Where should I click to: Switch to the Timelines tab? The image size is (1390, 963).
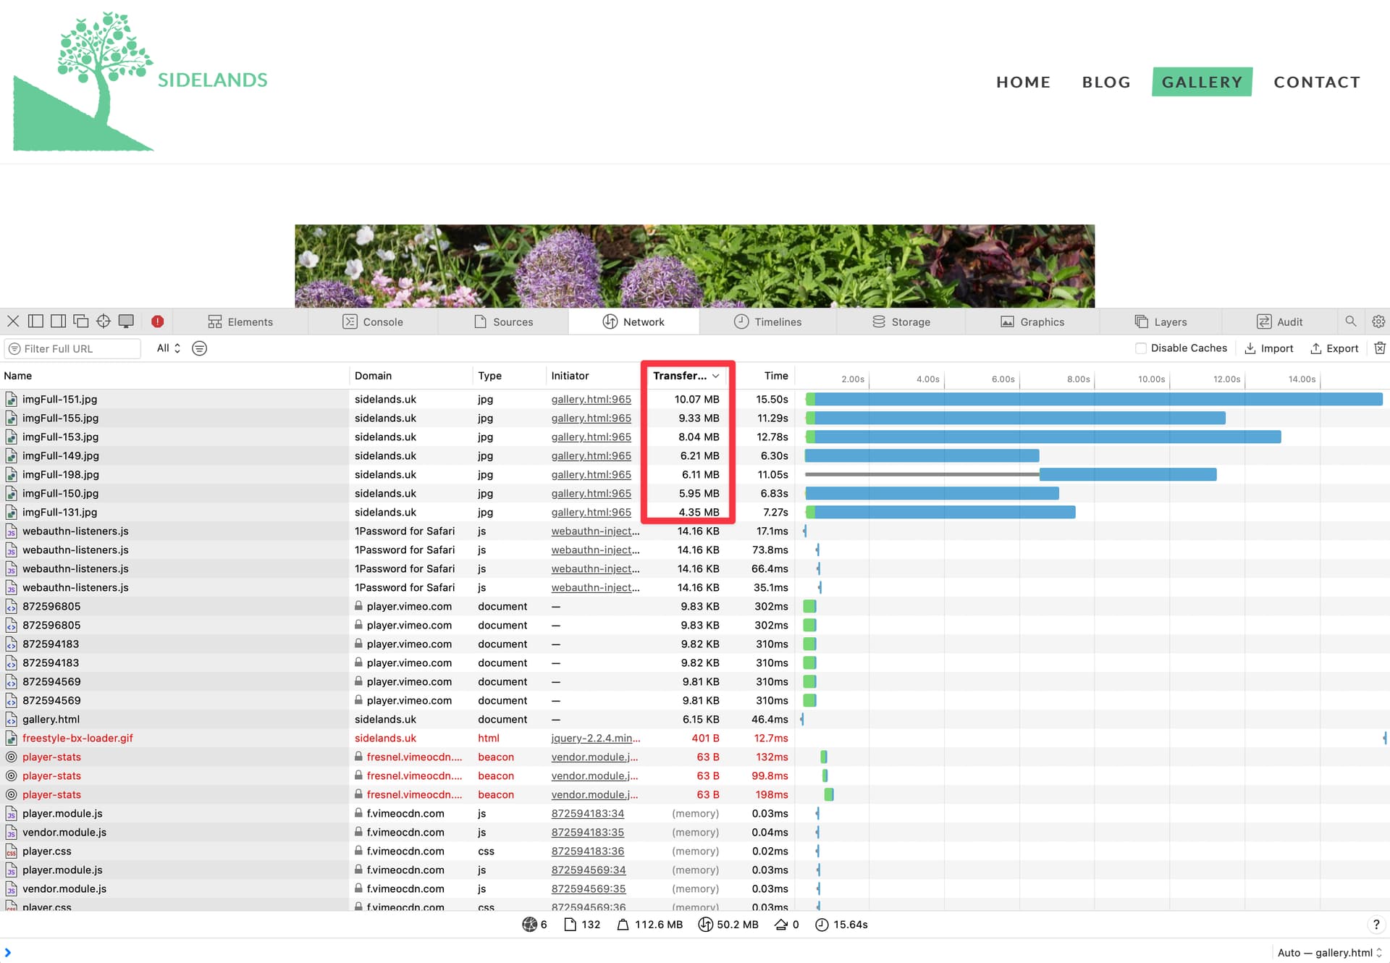click(767, 321)
